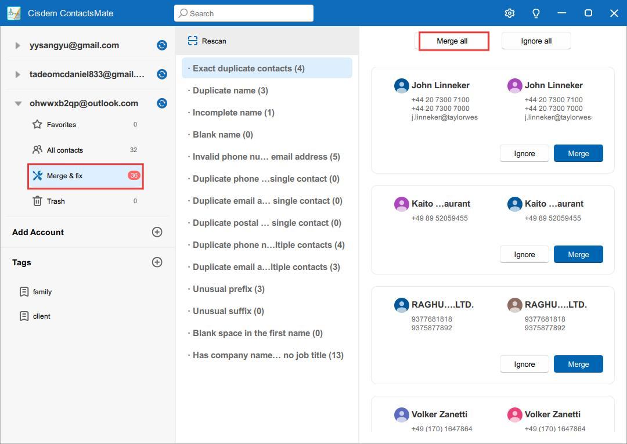Click the Rescan icon
Image resolution: width=627 pixels, height=444 pixels.
click(193, 41)
